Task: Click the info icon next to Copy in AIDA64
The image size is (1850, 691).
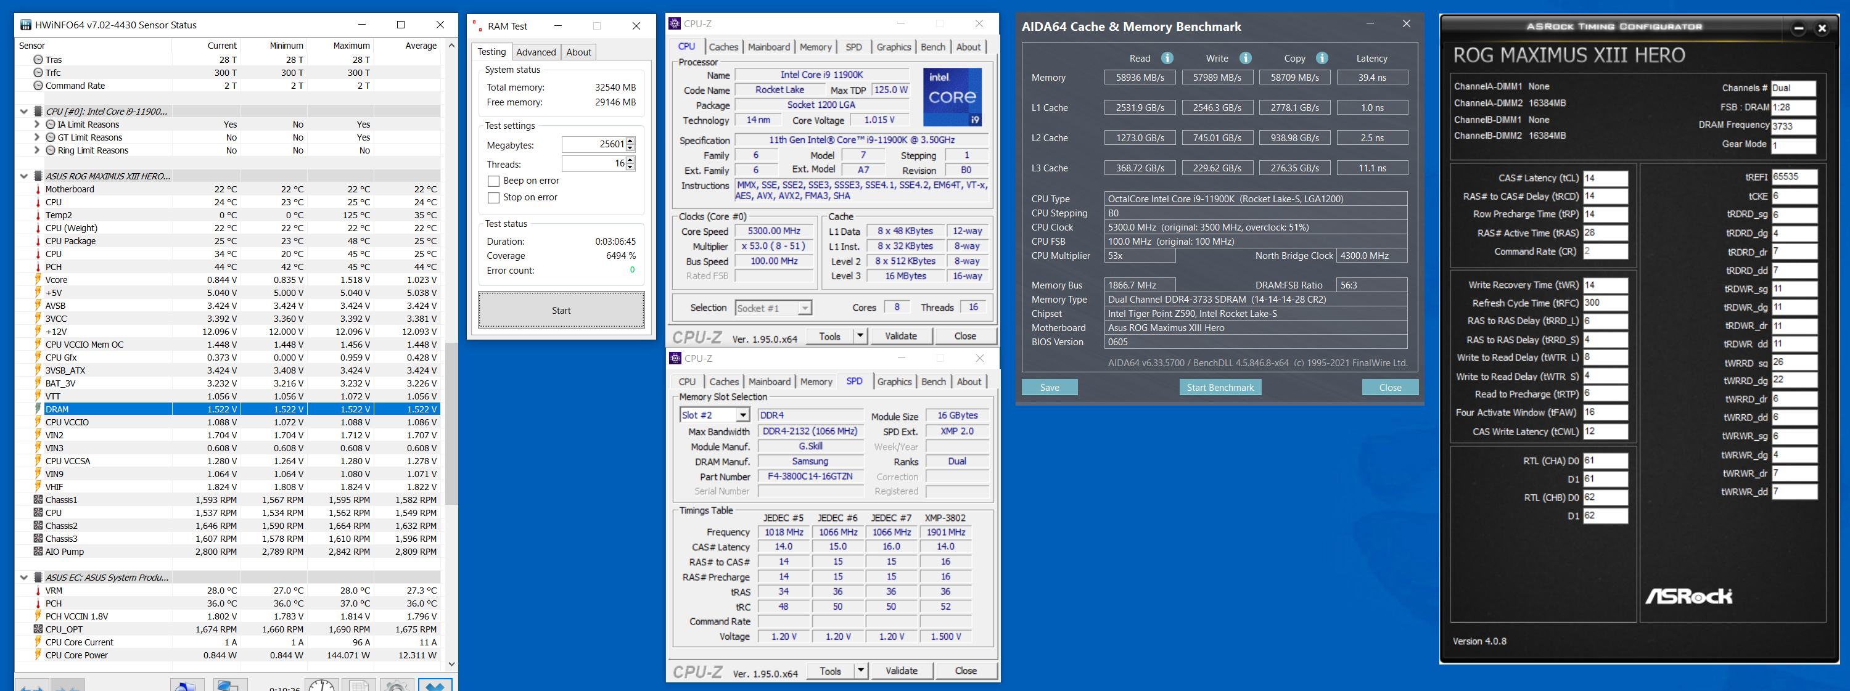Action: [x=1322, y=58]
